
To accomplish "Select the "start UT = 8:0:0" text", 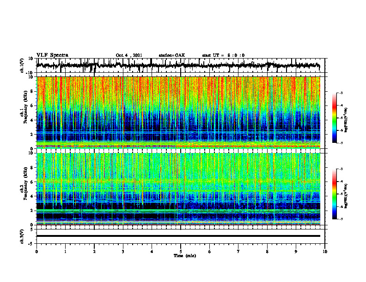I will tap(223, 55).
